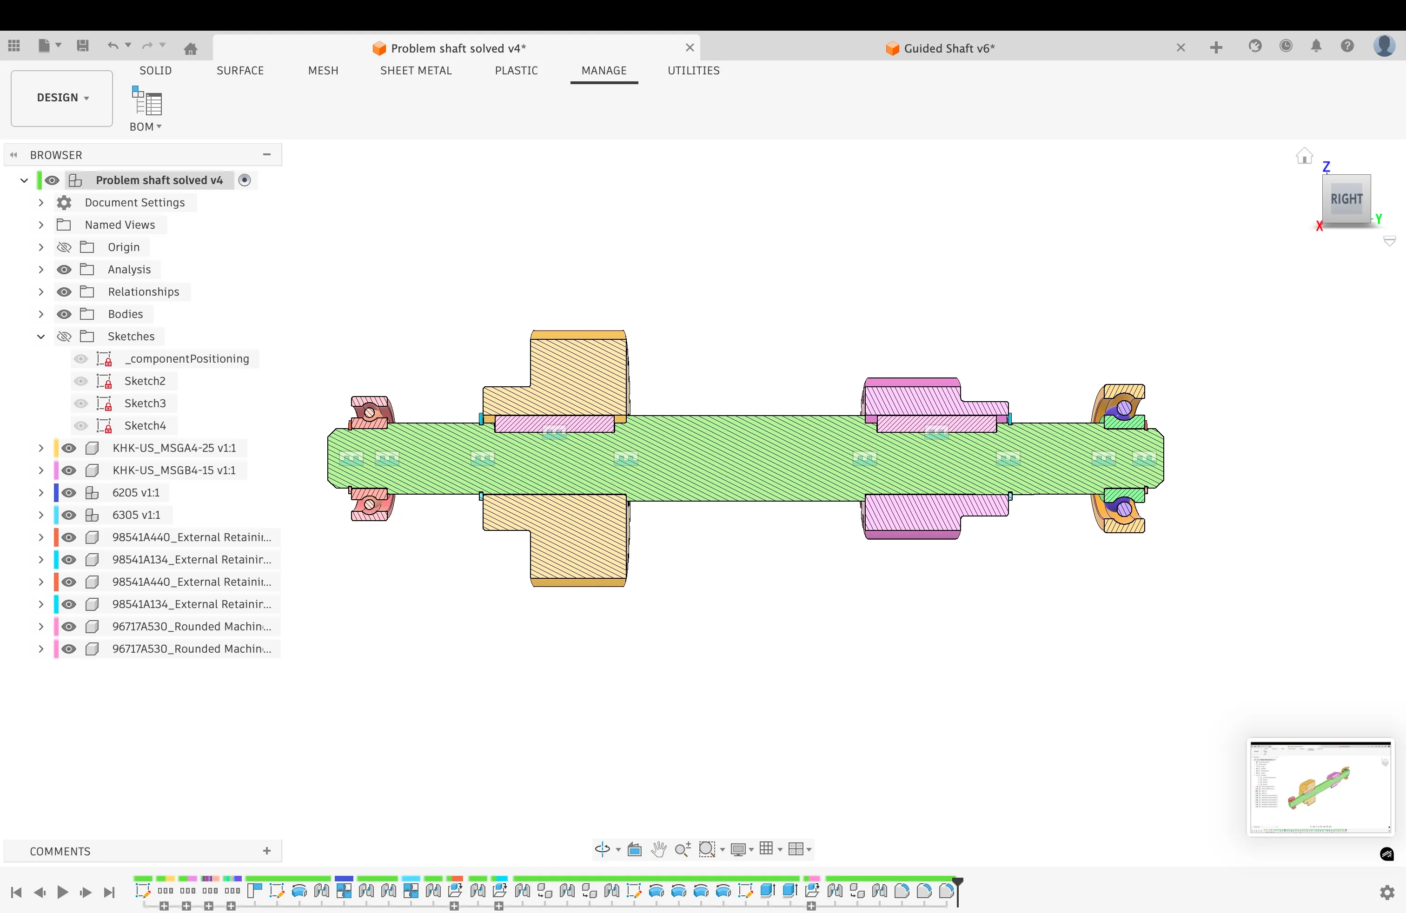
Task: Hide the 6205 v1:1 component
Action: point(68,492)
